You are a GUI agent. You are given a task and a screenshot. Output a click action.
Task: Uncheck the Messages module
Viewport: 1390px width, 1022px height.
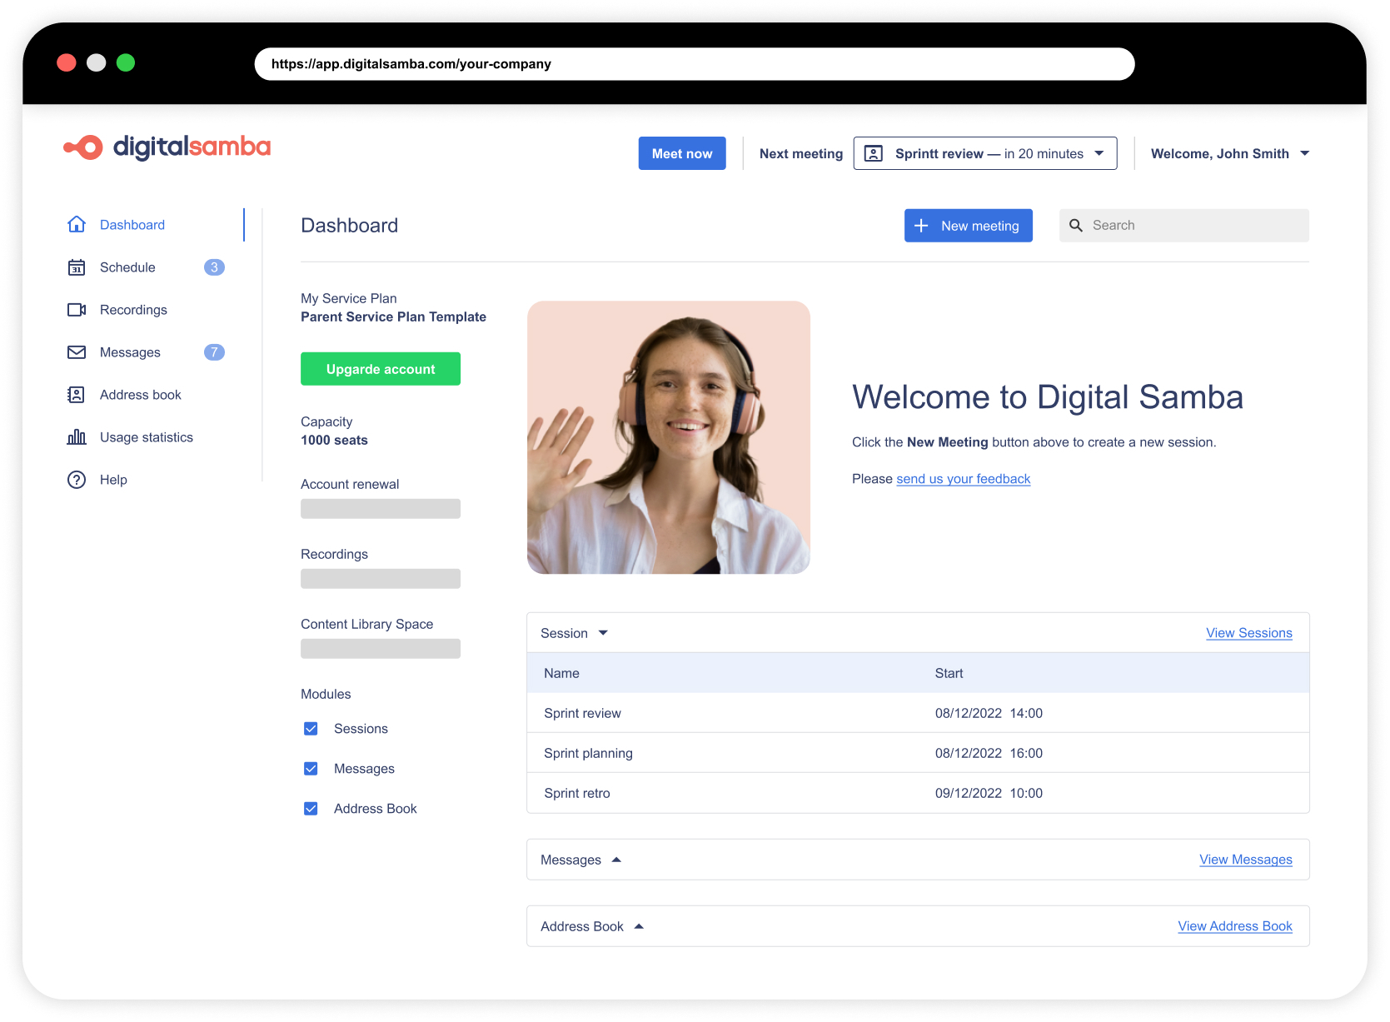click(x=310, y=768)
